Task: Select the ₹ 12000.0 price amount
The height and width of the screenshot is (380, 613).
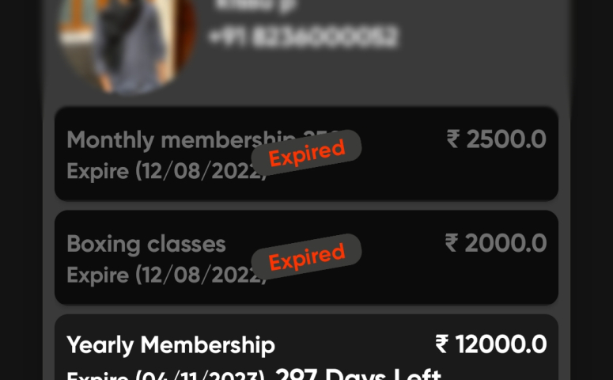Action: click(x=491, y=344)
